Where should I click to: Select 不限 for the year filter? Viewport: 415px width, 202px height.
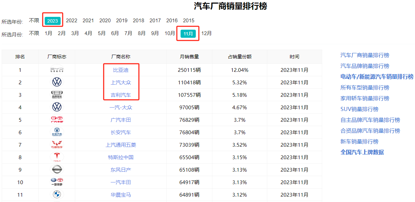[x=34, y=21]
